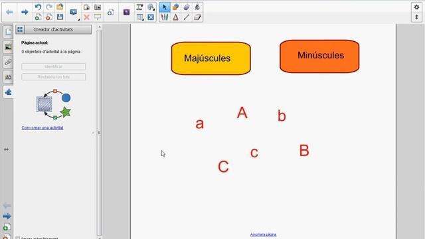Screen dimensions: 425x239
Task: Open the Page Sorter side tab
Action: click(8, 32)
